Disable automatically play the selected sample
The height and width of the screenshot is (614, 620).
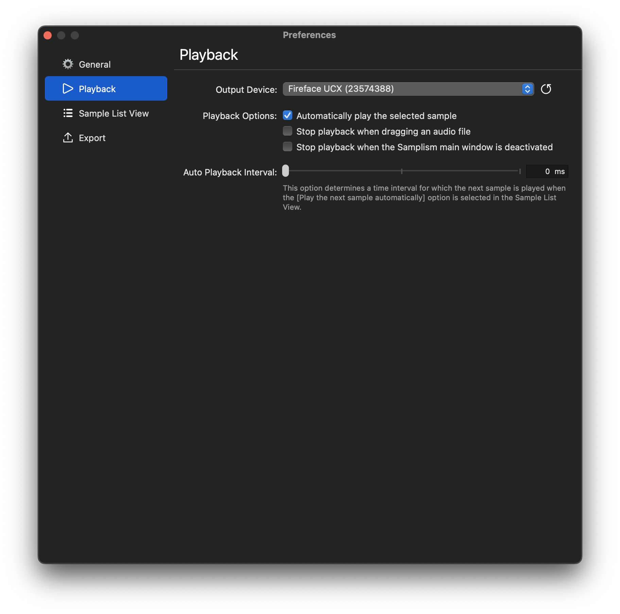(x=288, y=116)
